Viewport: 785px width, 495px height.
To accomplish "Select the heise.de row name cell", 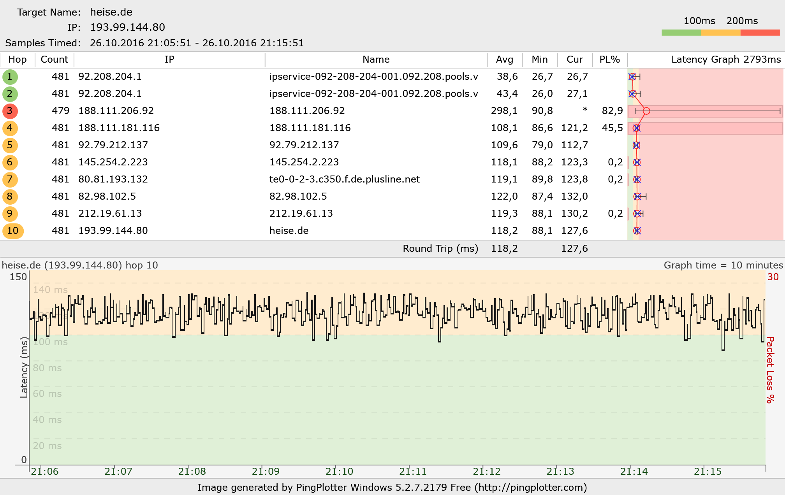I will [x=289, y=231].
